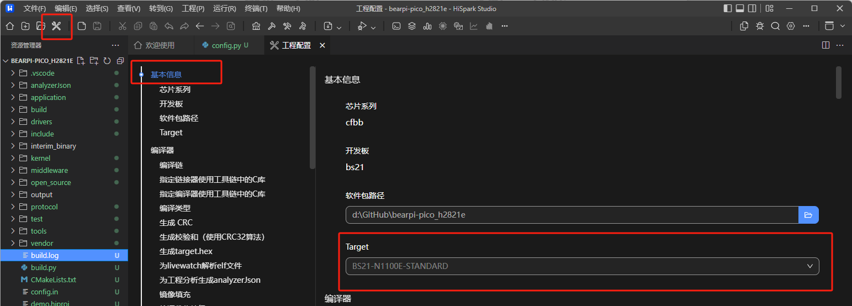Toggle the secondary sidebar layout button
Screen dimensions: 852x306
(752, 8)
